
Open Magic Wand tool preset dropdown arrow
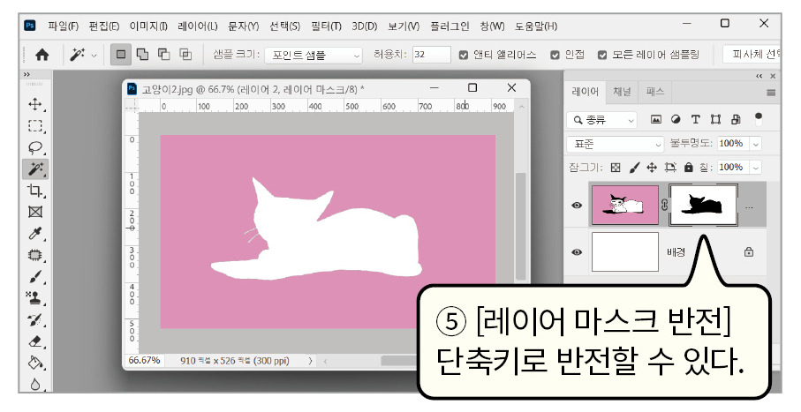pyautogui.click(x=94, y=55)
